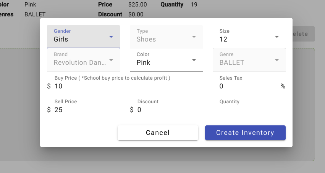
Task: Focus the Sales Tax input field
Action: (x=248, y=86)
